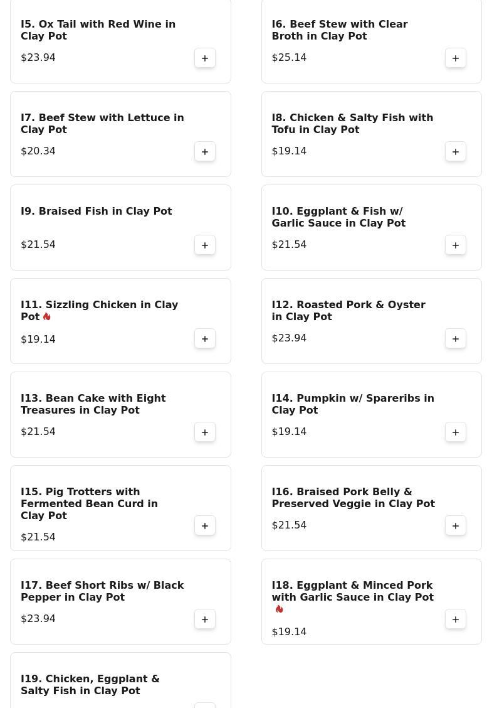This screenshot has width=492, height=708.
Task: Add I15 Pig Trotters to order
Action: [x=205, y=526]
